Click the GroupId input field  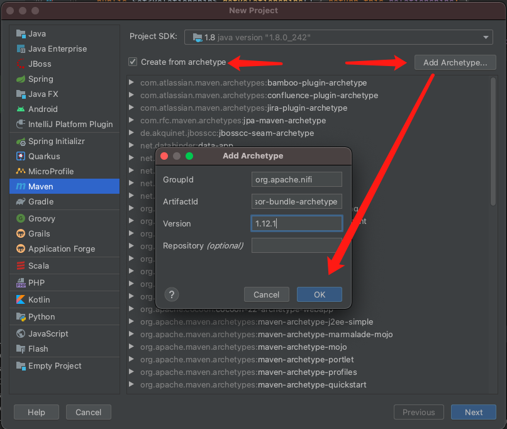[x=296, y=179]
